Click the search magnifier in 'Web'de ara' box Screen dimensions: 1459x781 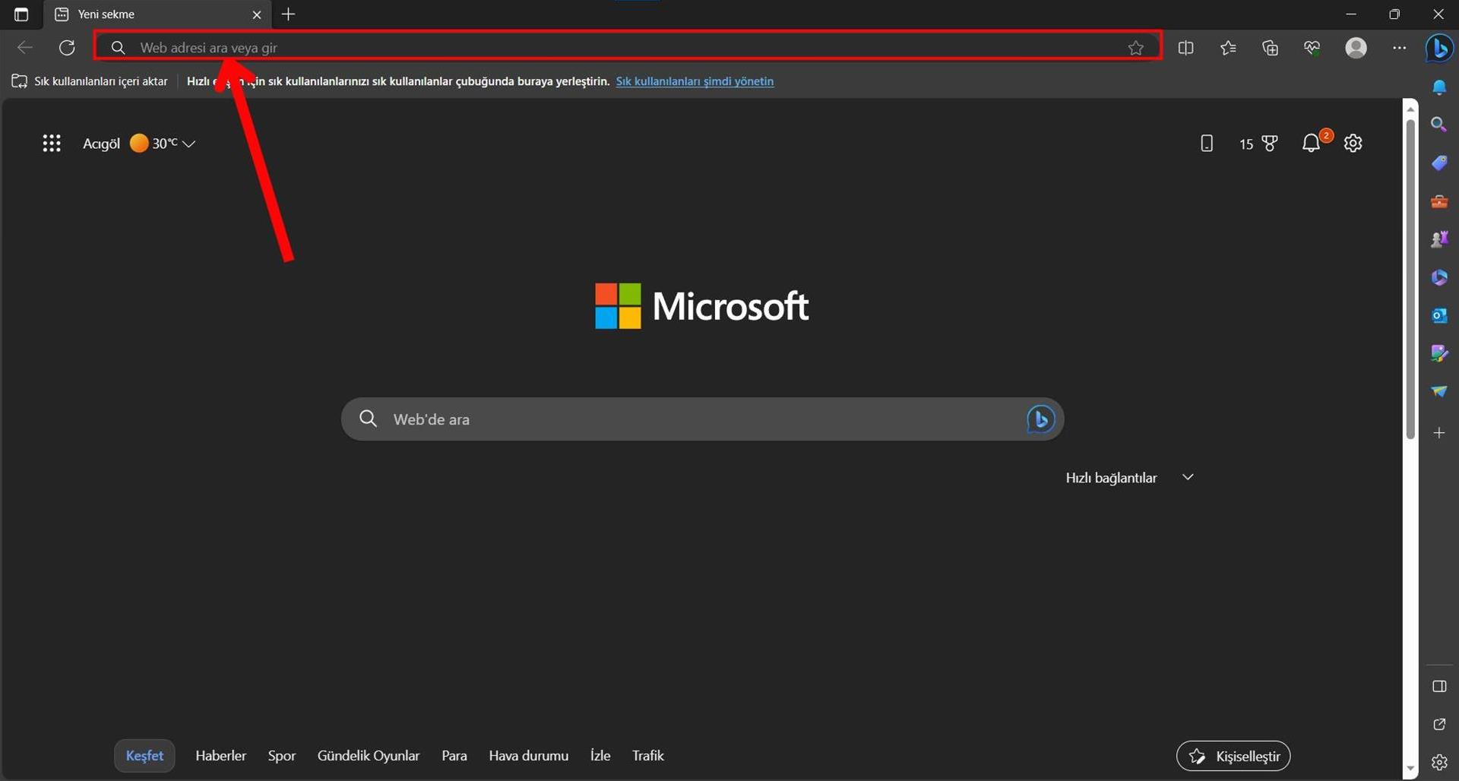coord(368,419)
